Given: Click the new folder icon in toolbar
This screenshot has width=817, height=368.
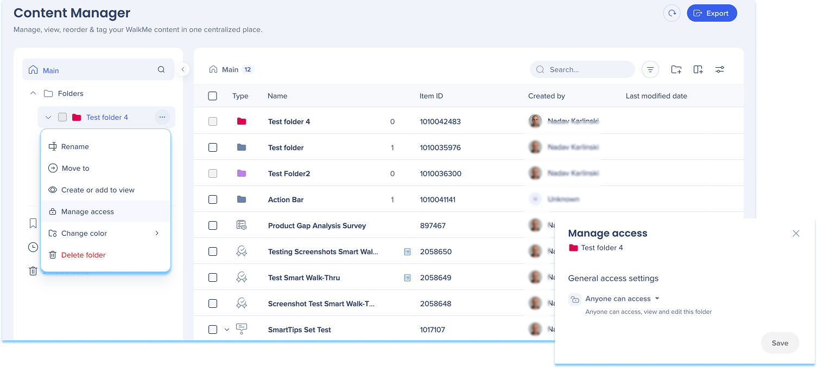Looking at the screenshot, I should tap(676, 69).
